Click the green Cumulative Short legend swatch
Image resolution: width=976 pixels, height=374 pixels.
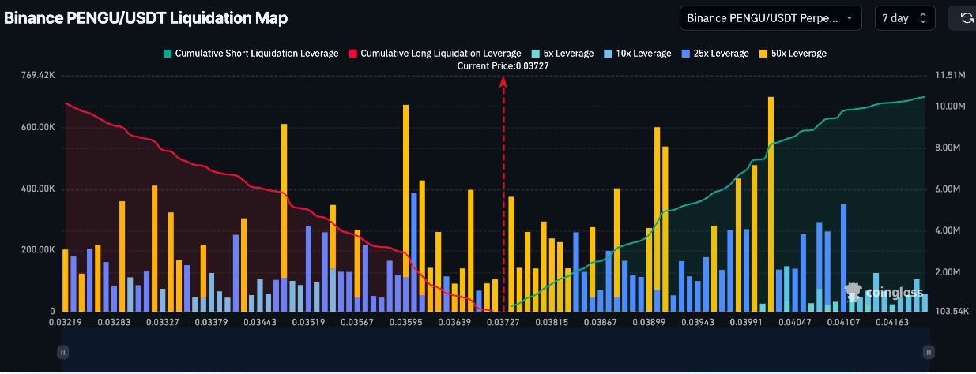[168, 54]
